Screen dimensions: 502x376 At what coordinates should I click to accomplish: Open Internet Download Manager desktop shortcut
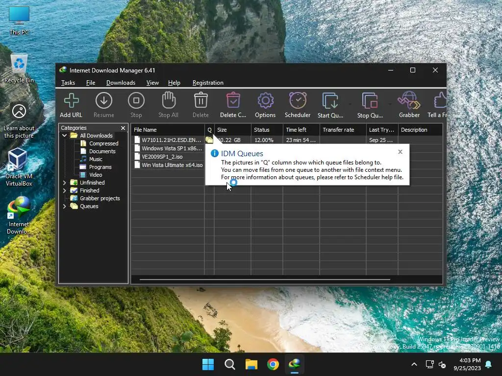pyautogui.click(x=19, y=215)
